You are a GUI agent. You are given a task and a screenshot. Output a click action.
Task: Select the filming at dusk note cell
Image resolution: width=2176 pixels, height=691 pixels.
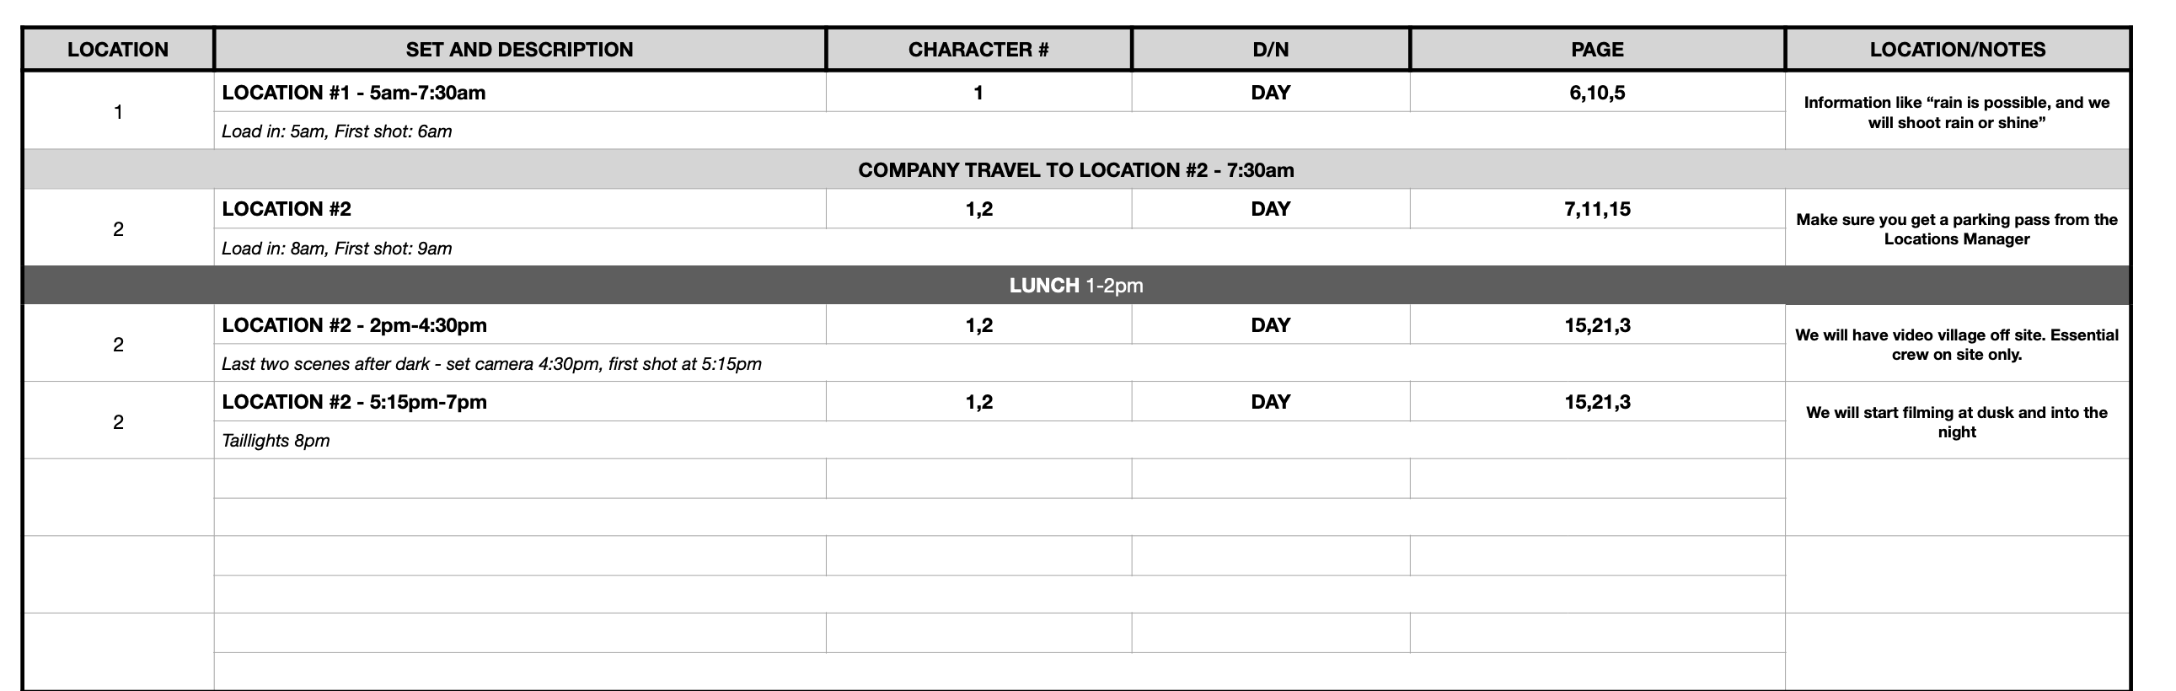coord(1956,421)
